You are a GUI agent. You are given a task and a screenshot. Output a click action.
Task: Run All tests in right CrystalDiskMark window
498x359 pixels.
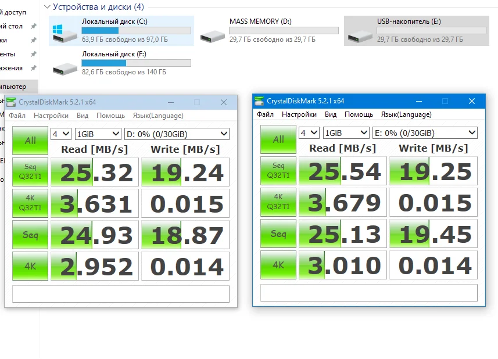click(278, 139)
